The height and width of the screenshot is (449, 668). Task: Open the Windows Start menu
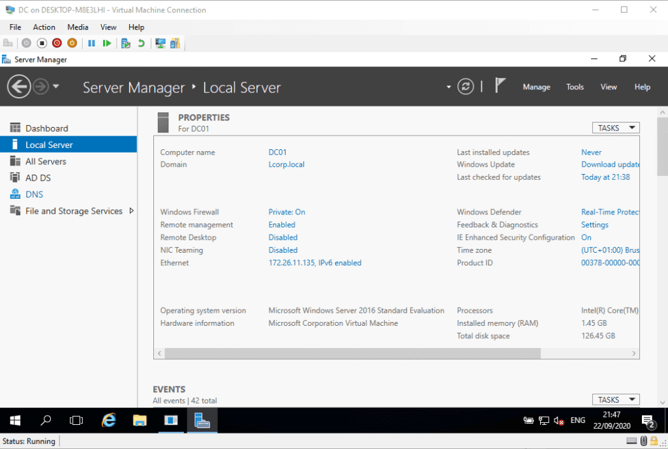pos(16,420)
